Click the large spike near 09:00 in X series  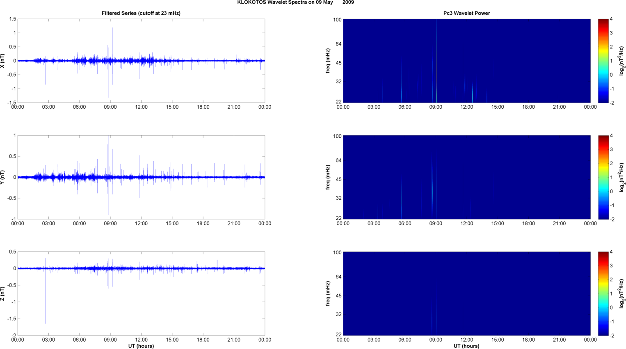click(112, 45)
